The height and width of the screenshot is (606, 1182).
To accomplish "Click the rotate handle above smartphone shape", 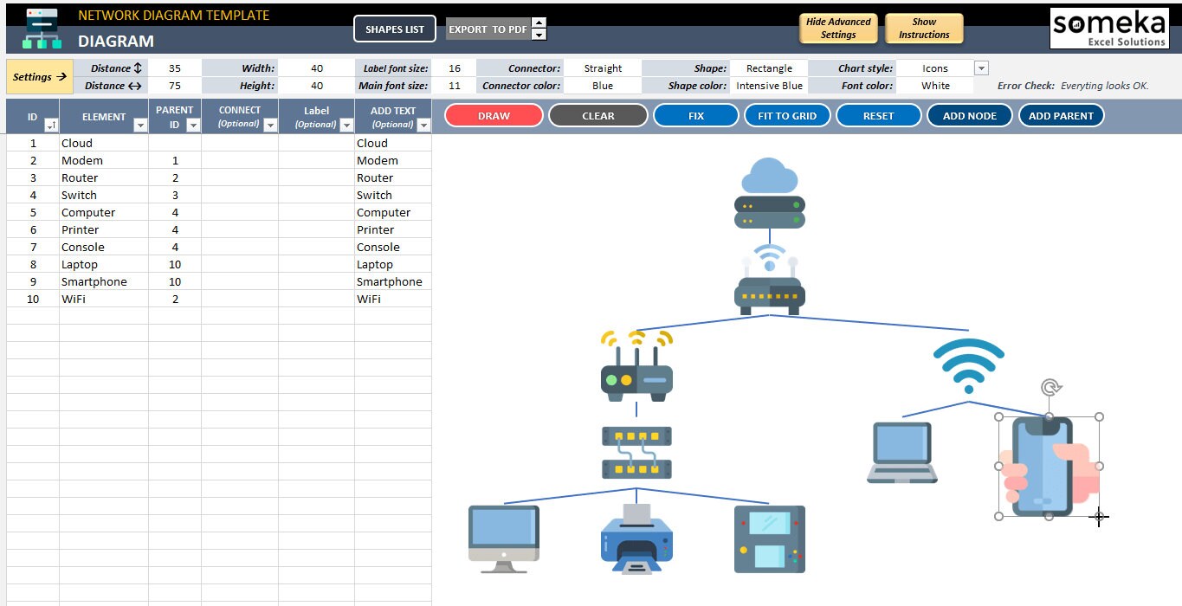I will (x=1050, y=388).
